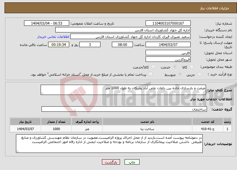Click the unit cell متر

(87, 129)
